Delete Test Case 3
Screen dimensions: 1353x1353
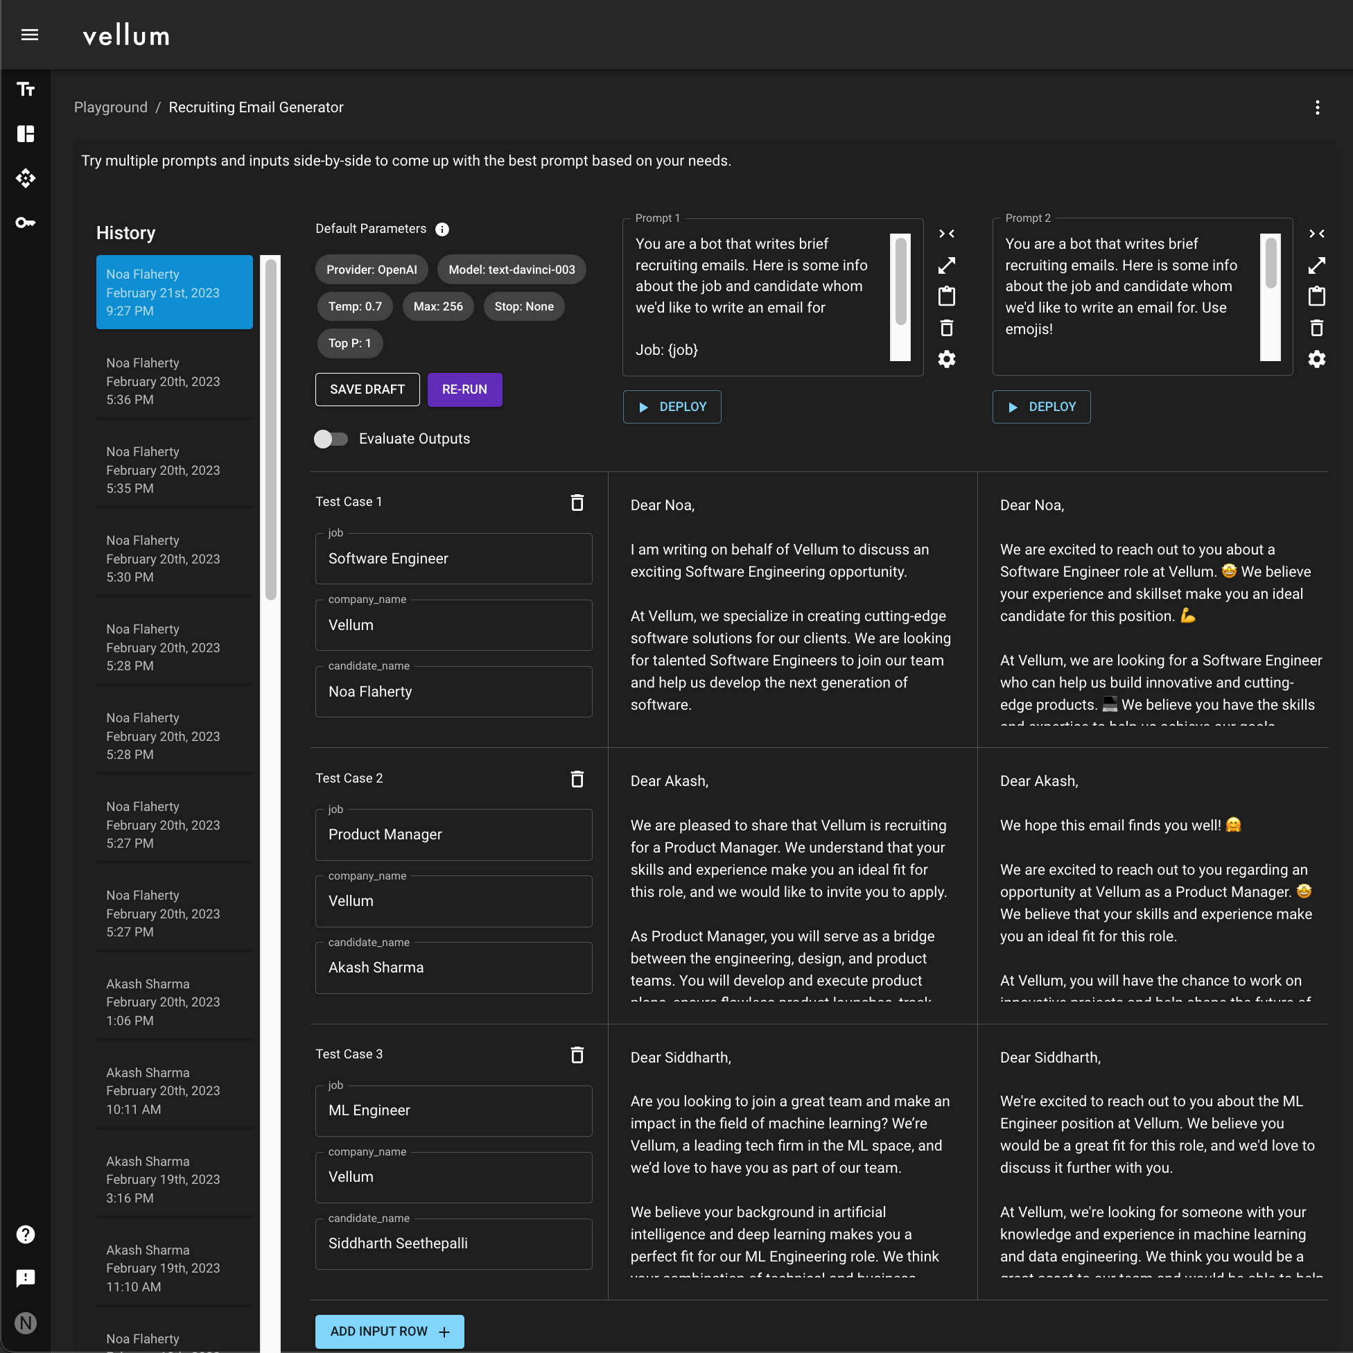tap(577, 1055)
